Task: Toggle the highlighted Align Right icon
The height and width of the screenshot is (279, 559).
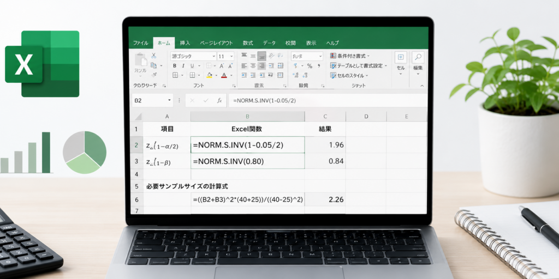Action: click(262, 65)
